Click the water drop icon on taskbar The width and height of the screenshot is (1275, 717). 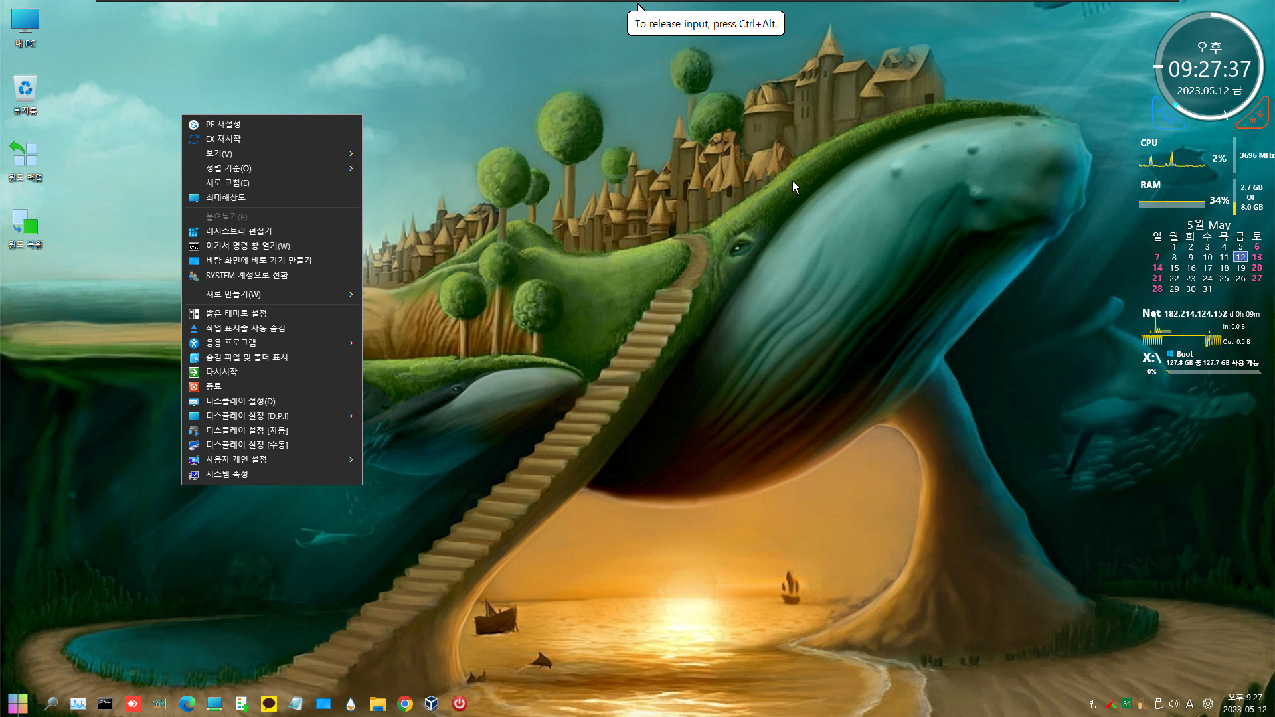(x=350, y=703)
